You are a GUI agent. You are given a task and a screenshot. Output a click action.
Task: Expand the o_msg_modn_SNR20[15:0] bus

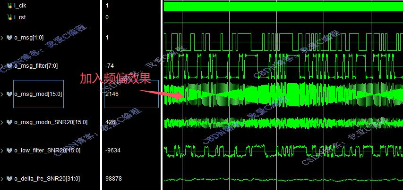click(2, 122)
